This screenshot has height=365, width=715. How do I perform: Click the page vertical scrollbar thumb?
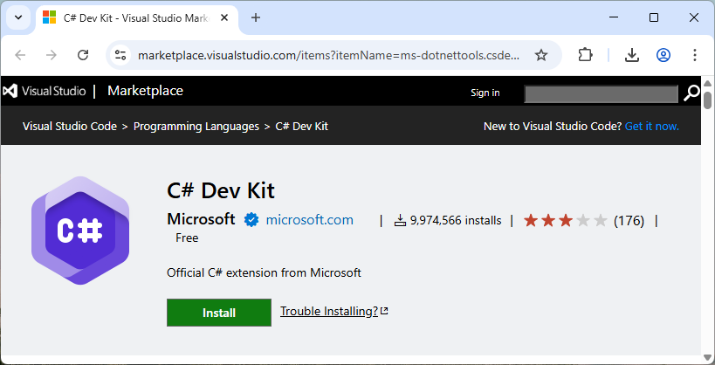coord(707,100)
